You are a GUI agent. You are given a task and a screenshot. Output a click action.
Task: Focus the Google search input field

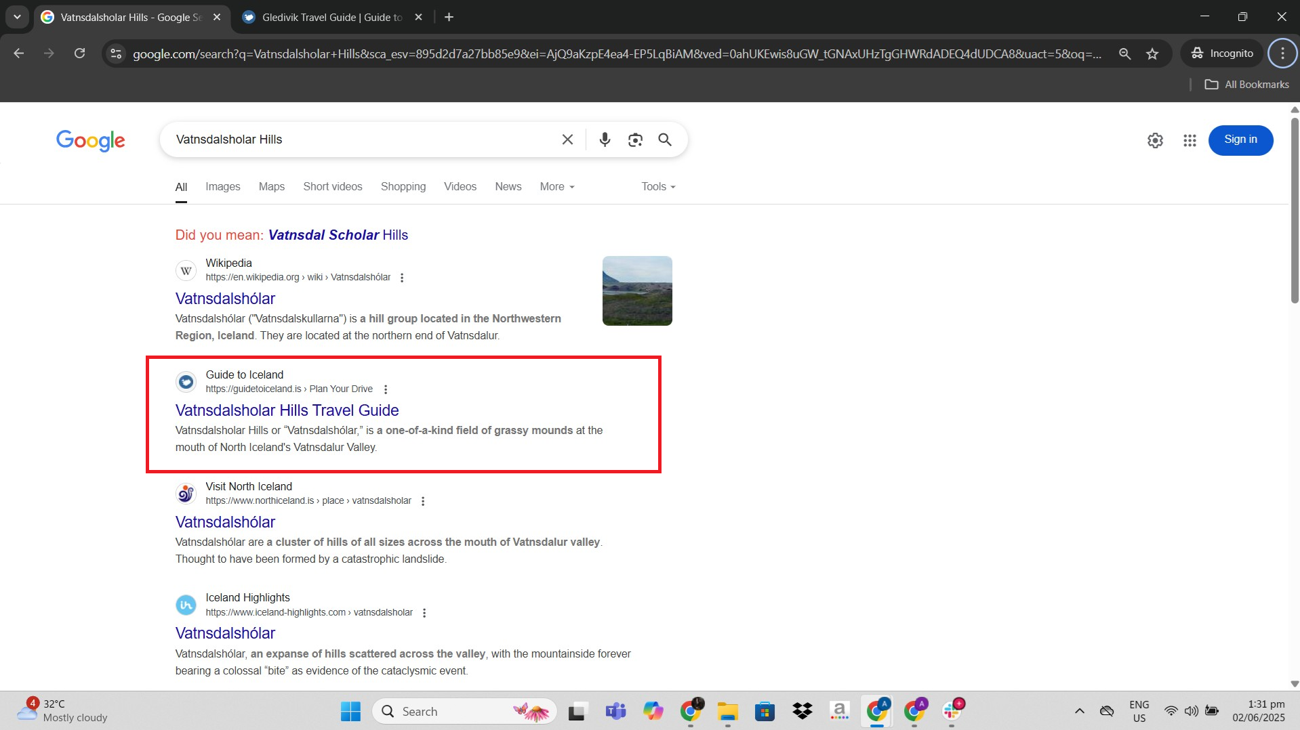[363, 139]
